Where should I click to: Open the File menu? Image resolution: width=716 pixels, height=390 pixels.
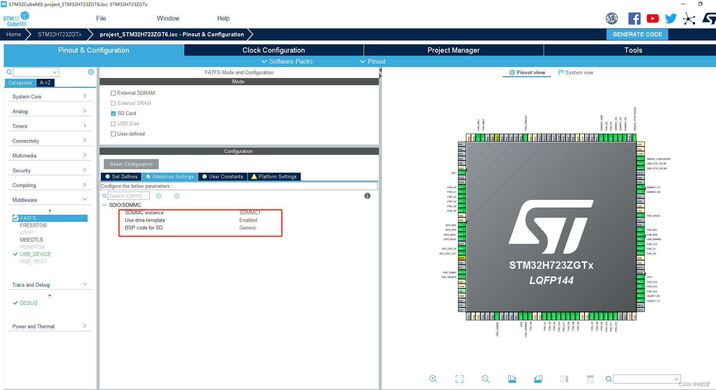coord(101,18)
